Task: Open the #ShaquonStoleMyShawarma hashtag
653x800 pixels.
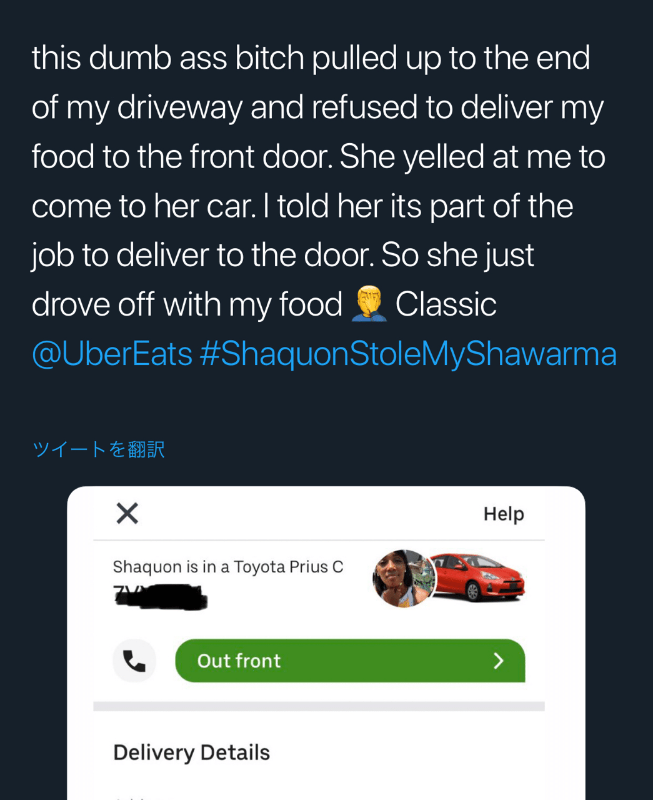Action: click(408, 354)
